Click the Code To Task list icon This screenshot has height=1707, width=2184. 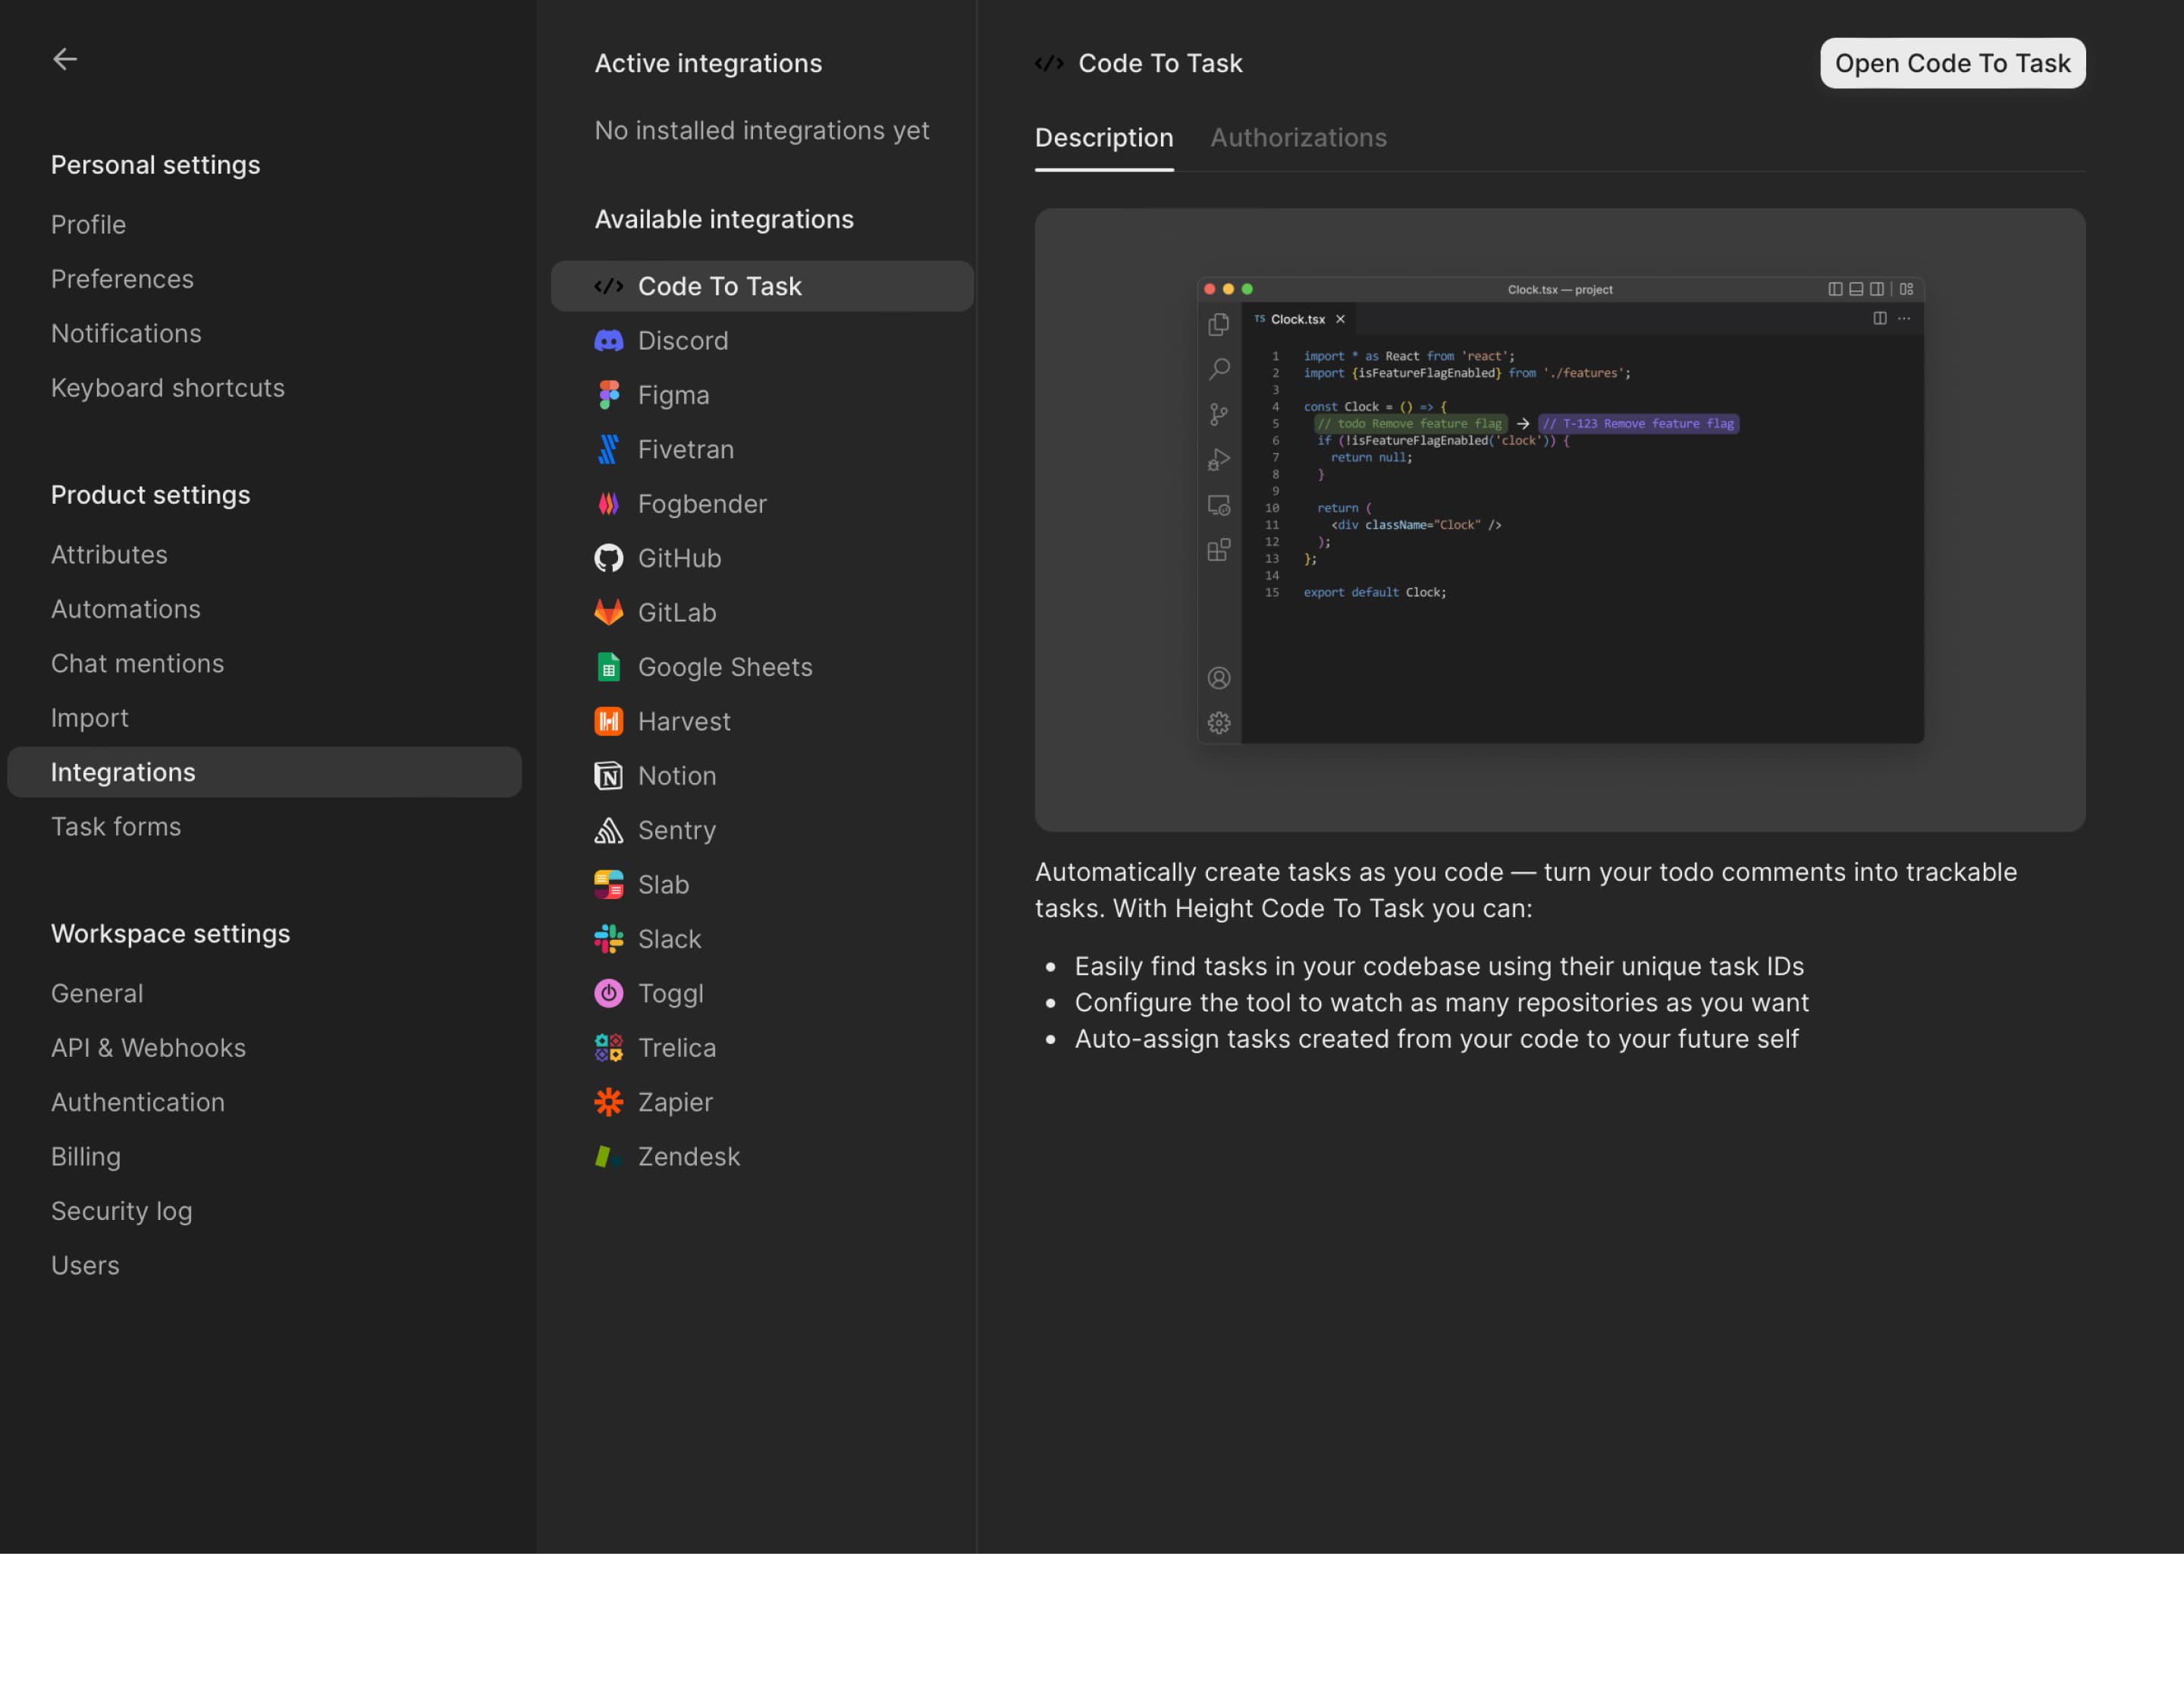tap(608, 286)
